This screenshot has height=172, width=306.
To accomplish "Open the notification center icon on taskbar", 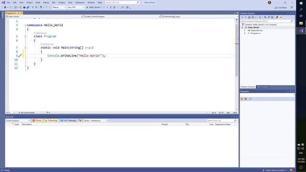I will click(x=301, y=167).
